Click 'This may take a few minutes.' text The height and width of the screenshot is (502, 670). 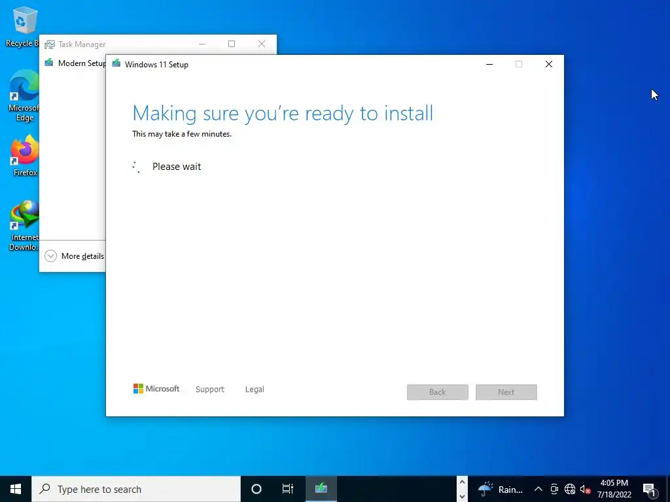click(182, 134)
